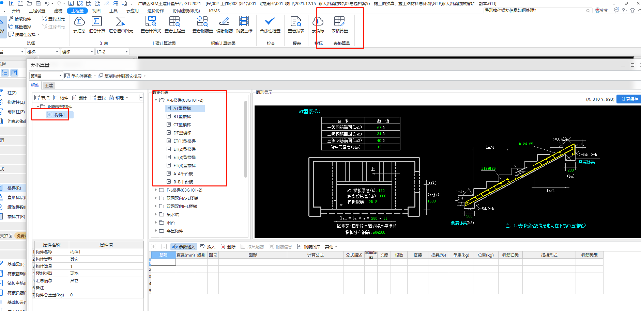
Task: Click the 锁定 lock icon
Action: click(111, 98)
